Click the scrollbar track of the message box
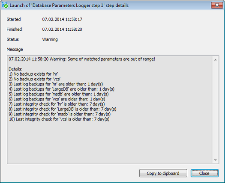Screen dimensions: 225x183 (x=216, y=110)
